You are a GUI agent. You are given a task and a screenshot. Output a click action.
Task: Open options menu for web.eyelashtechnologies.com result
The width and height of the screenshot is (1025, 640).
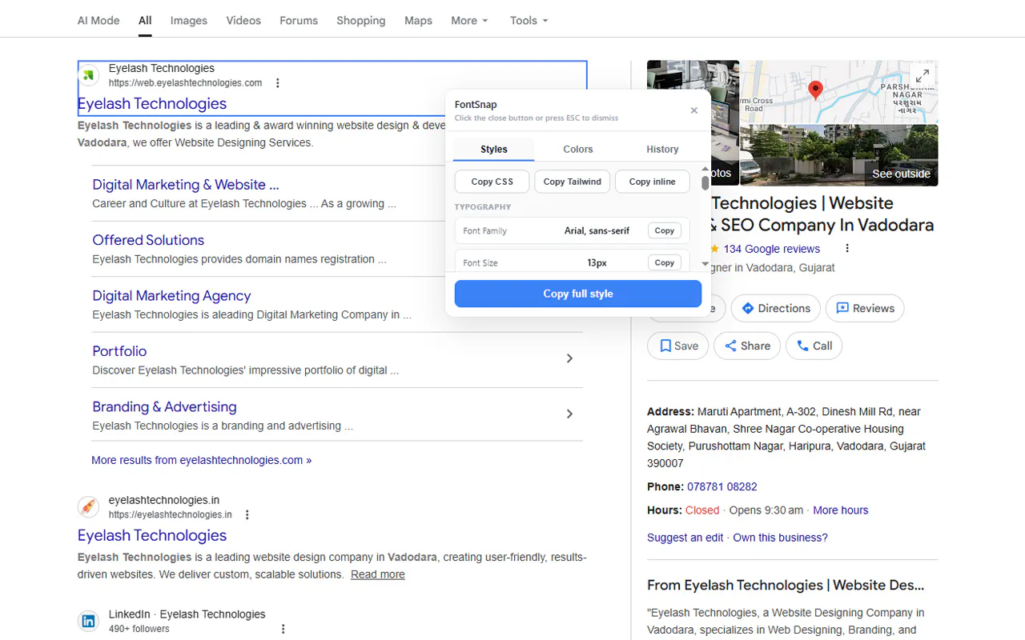point(278,83)
